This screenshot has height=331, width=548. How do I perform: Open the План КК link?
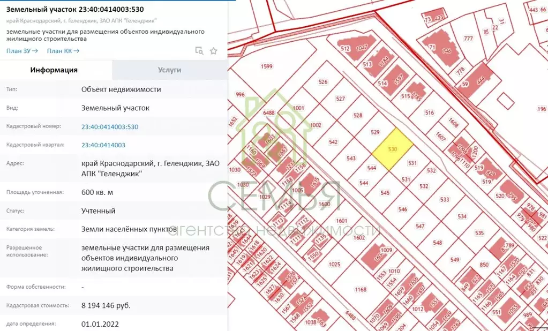(63, 51)
